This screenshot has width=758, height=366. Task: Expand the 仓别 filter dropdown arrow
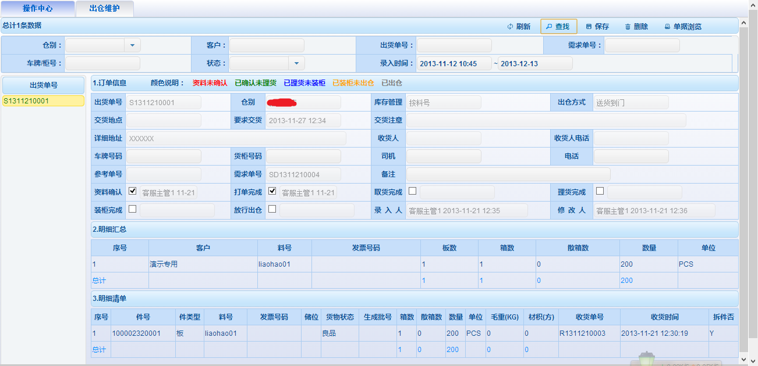click(133, 45)
